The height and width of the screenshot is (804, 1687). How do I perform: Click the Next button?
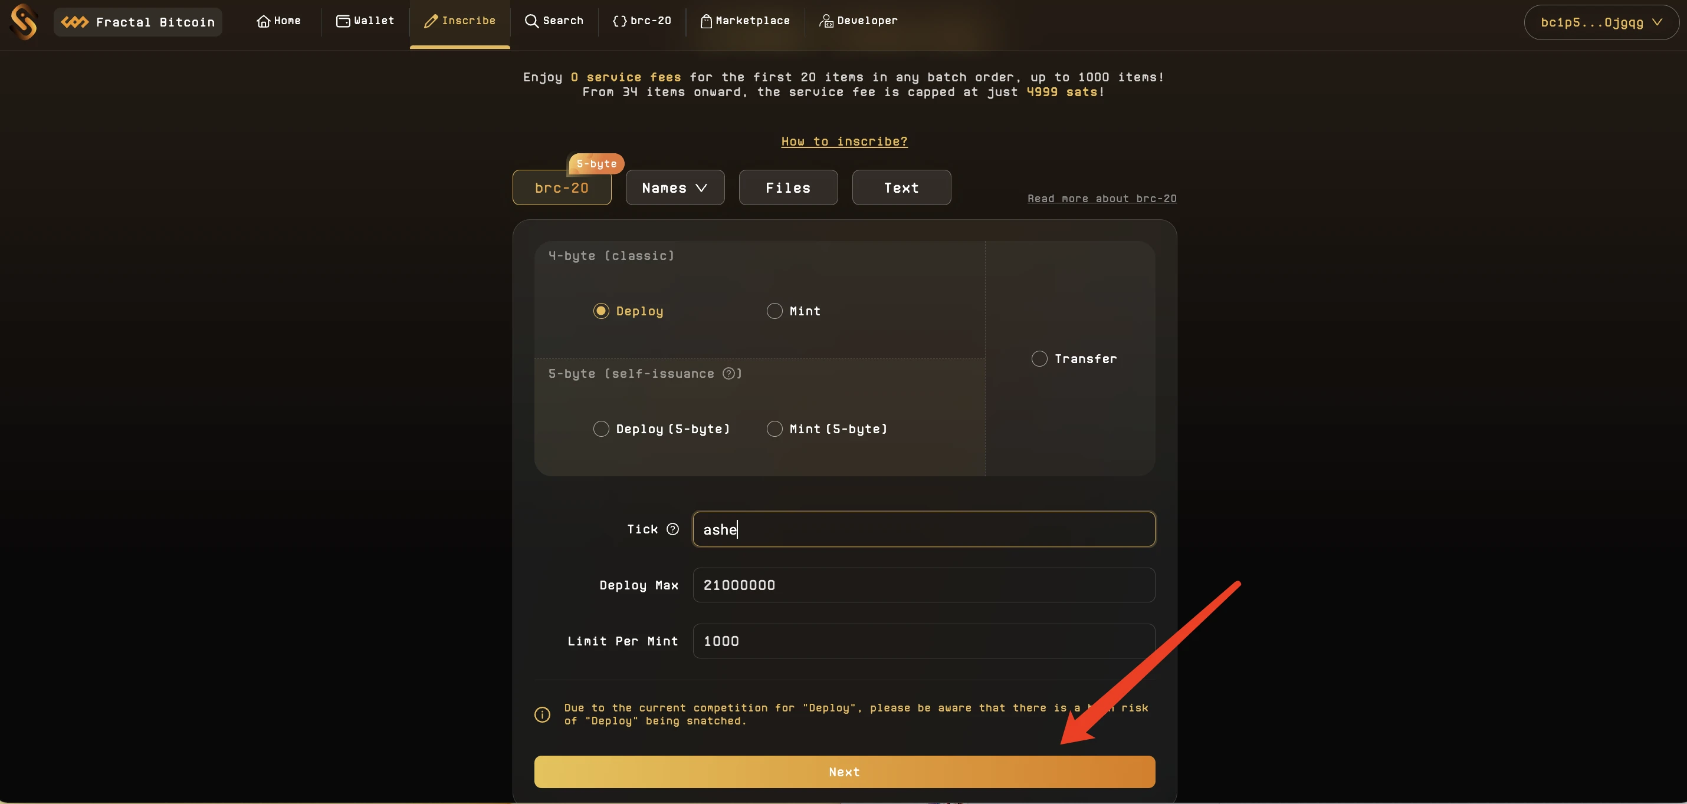(x=845, y=772)
